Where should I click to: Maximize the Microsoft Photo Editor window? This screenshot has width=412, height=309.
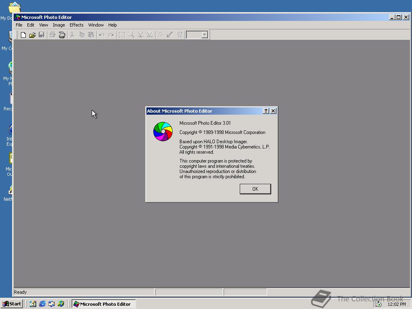[x=399, y=17]
